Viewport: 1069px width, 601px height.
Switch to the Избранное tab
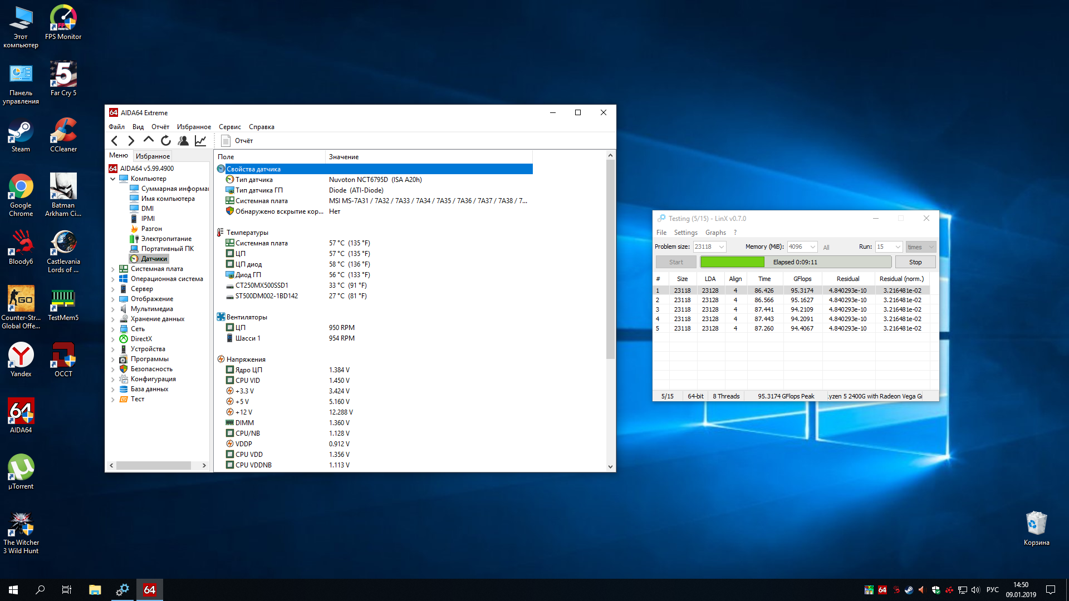coord(153,156)
